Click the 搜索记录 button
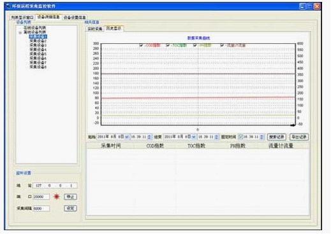Screen dimensions: 331x234 (x=276, y=137)
